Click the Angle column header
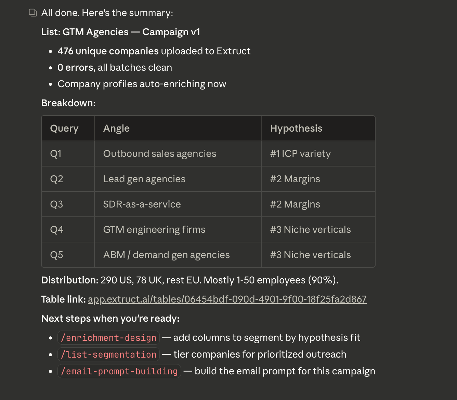Image resolution: width=457 pixels, height=400 pixels. tap(116, 129)
